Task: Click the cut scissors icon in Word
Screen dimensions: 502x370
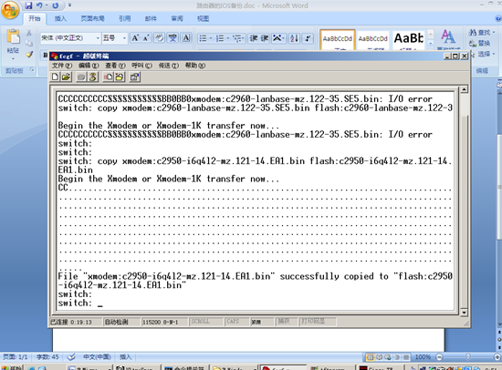Action: (x=29, y=33)
